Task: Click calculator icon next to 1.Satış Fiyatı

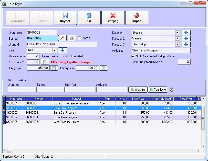Action: tap(103, 68)
